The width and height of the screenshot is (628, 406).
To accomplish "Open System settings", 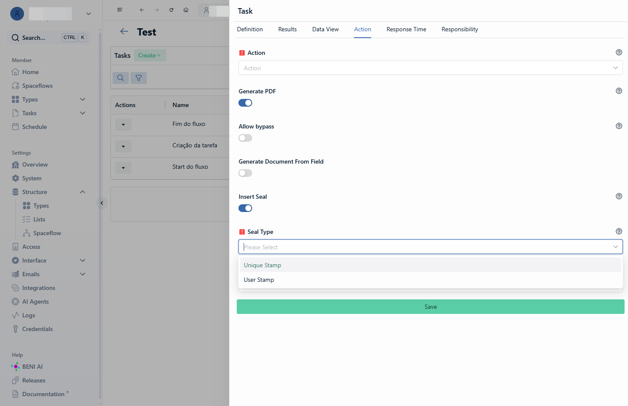I will coord(32,178).
